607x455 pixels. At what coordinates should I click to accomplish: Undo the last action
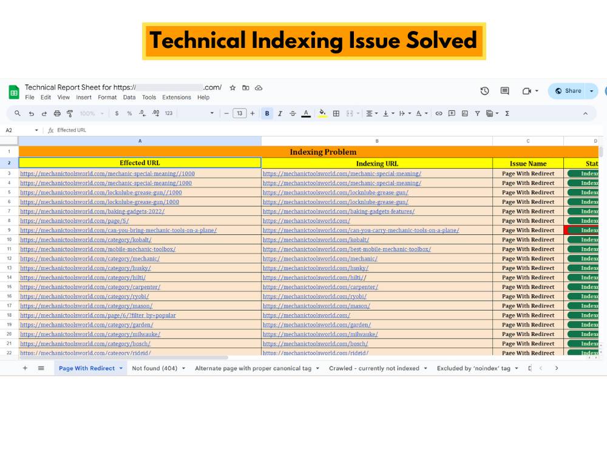point(32,113)
